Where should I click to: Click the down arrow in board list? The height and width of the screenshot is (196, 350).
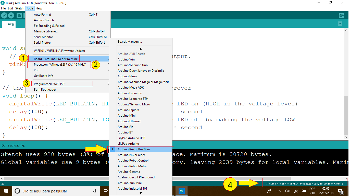(141, 193)
